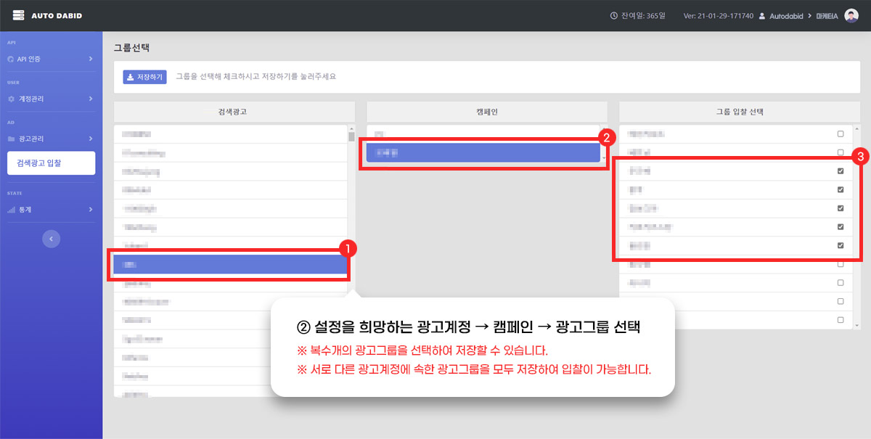871x439 pixels.
Task: Uncheck the last checked group checkbox
Action: [x=841, y=245]
